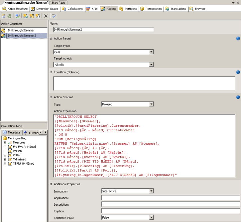Screen dimensions: 241x222
Task: Expand the Politik tree node
Action: coord(5,155)
